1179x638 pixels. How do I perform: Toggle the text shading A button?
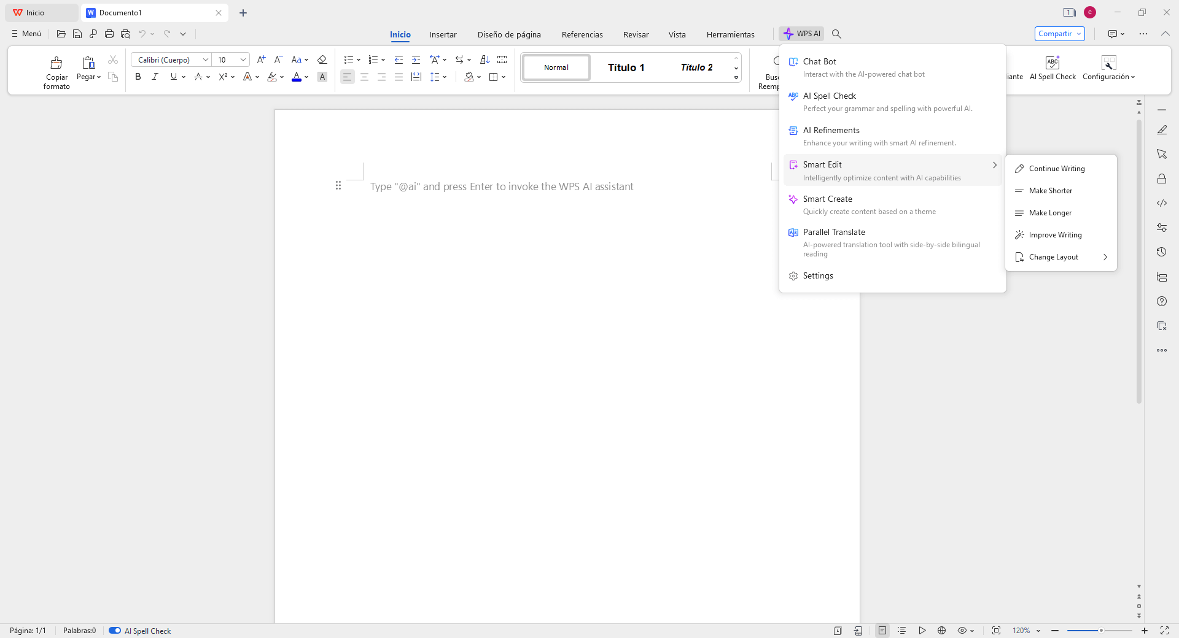pyautogui.click(x=322, y=77)
